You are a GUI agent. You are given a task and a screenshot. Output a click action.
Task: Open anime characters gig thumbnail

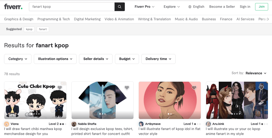(x=237, y=100)
